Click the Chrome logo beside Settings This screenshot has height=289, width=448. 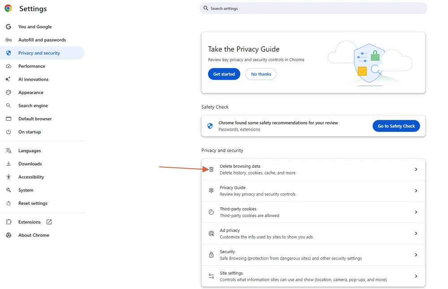pos(8,8)
